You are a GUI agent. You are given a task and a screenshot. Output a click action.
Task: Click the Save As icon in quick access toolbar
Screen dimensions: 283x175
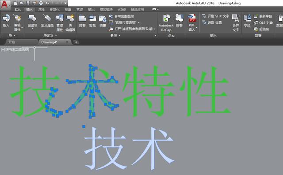(x=34, y=3)
